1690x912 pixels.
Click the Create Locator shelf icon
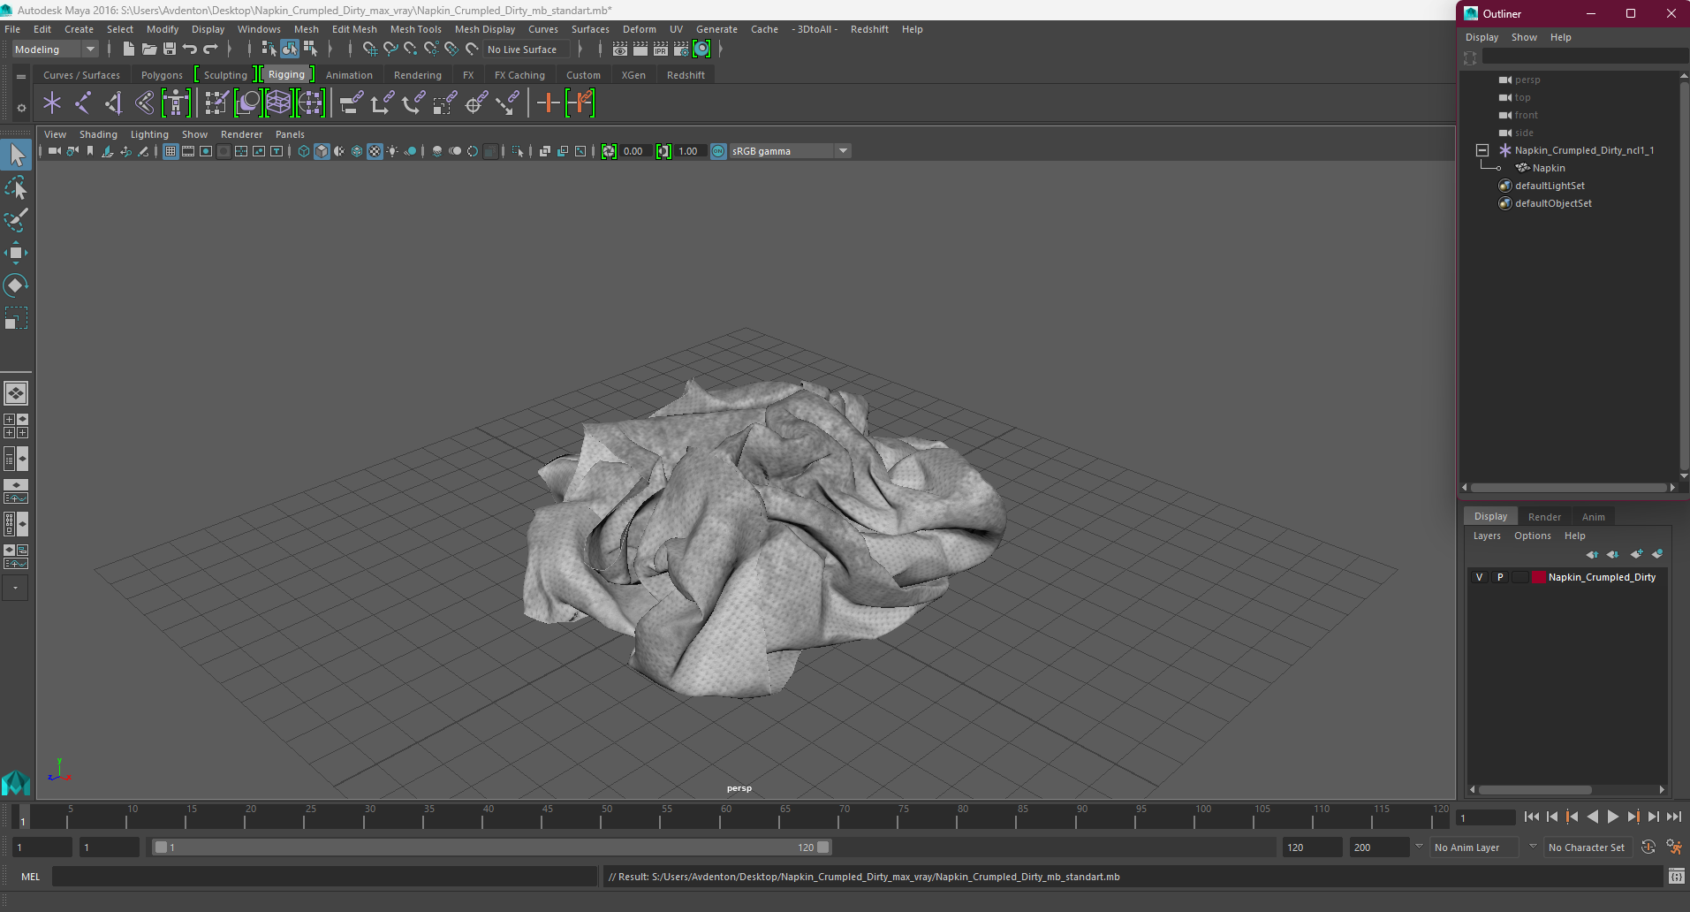(x=52, y=103)
